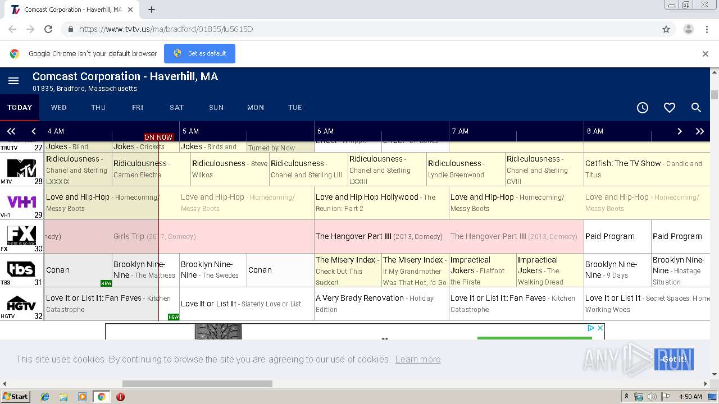Click the horizontal scrollbar thumb

pos(197,384)
